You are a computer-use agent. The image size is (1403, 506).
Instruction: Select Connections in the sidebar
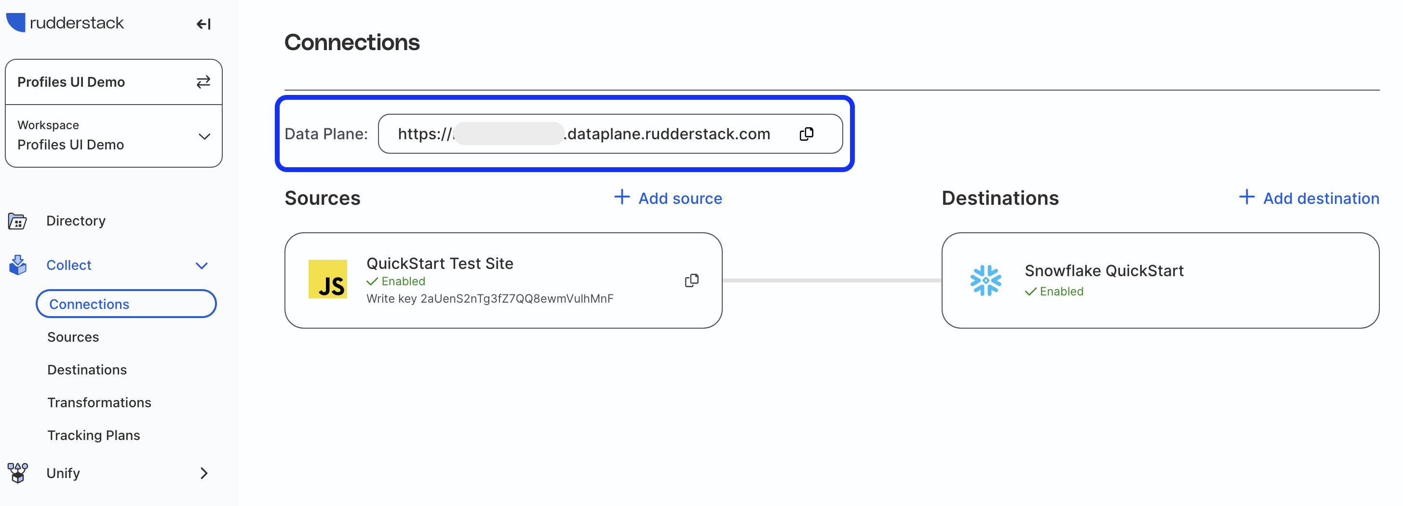coord(126,304)
